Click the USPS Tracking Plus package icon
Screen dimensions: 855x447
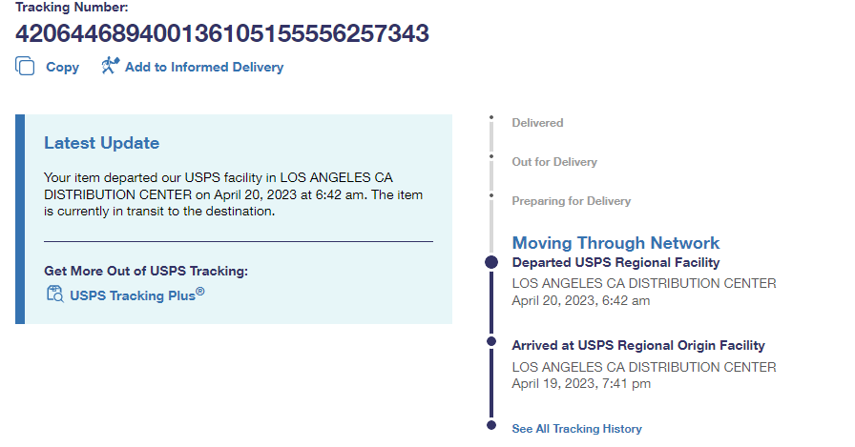point(54,294)
